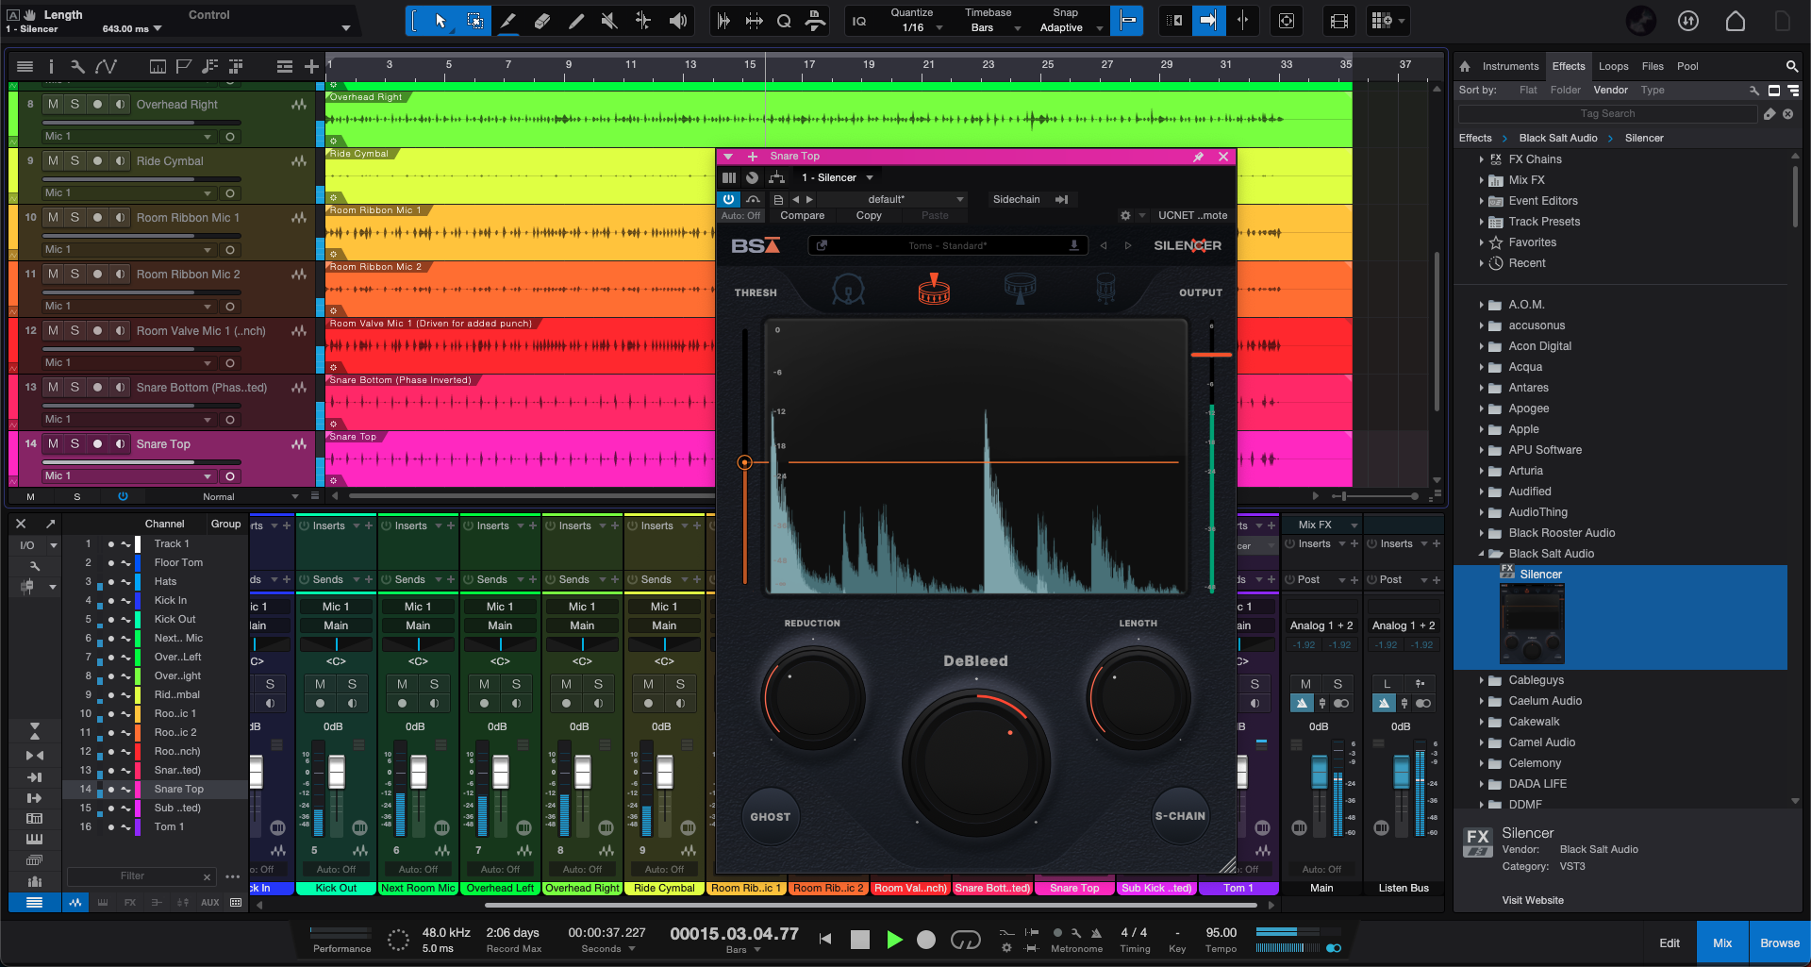The width and height of the screenshot is (1811, 967).
Task: Switch to the Pool tab in browser
Action: click(x=1687, y=66)
